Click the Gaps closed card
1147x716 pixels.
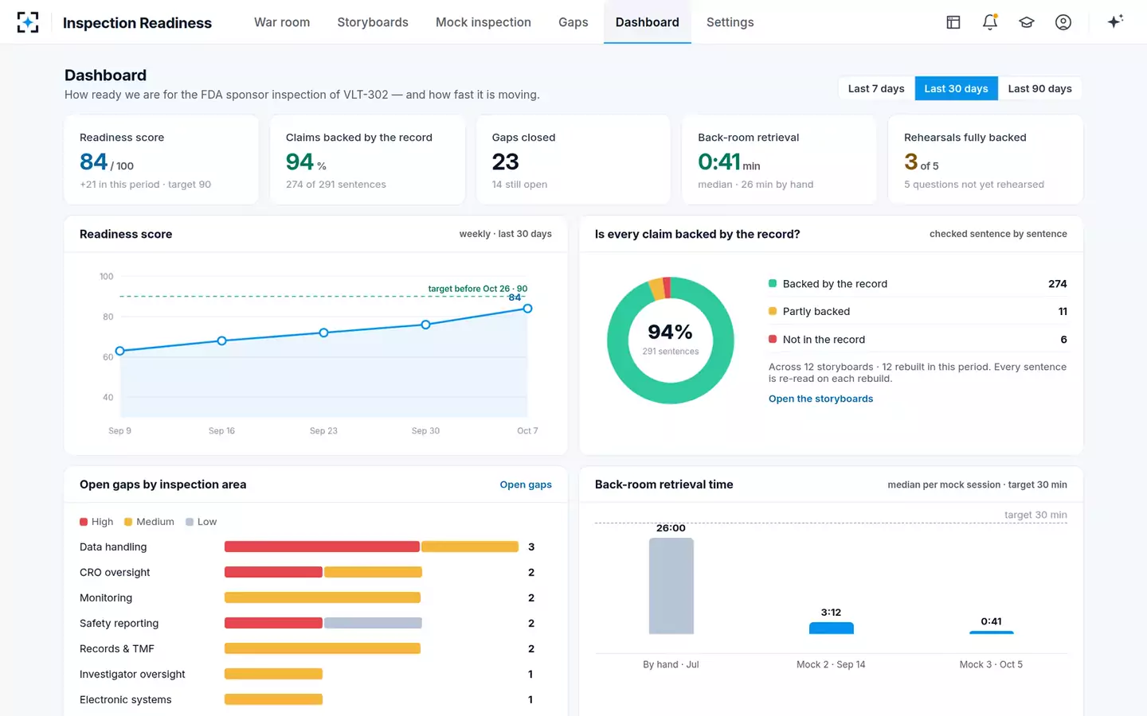point(573,160)
